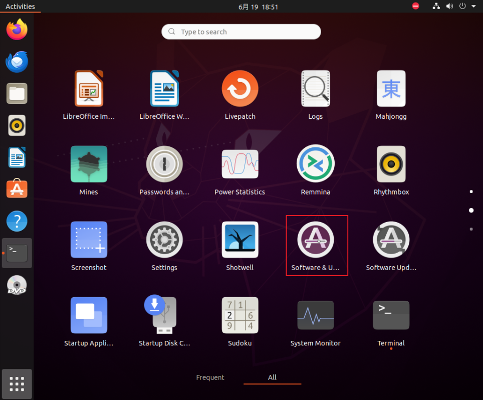Click the Activities button
Screen dimensions: 483x400
click(21, 7)
